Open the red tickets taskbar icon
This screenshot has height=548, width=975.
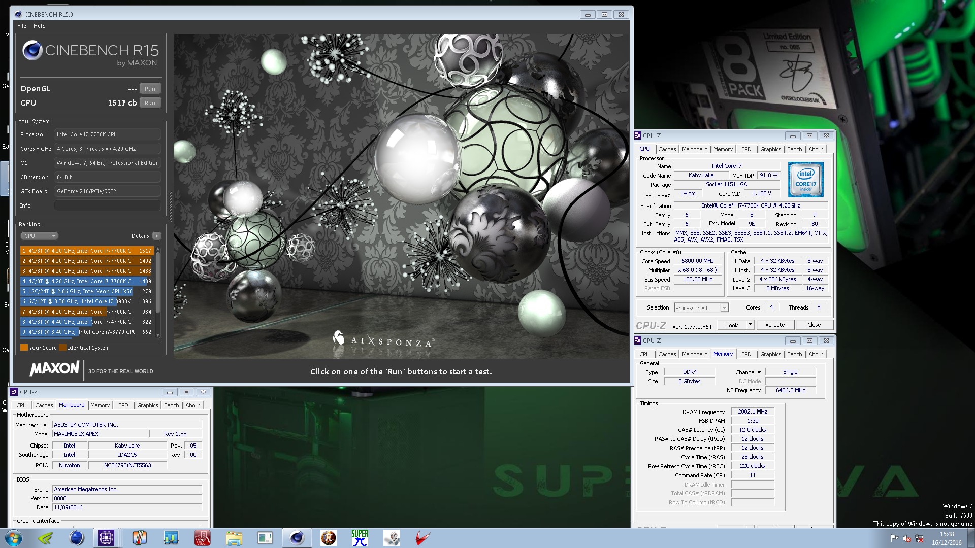[202, 538]
